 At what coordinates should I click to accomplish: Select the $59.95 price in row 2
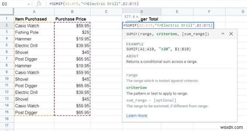72,25
